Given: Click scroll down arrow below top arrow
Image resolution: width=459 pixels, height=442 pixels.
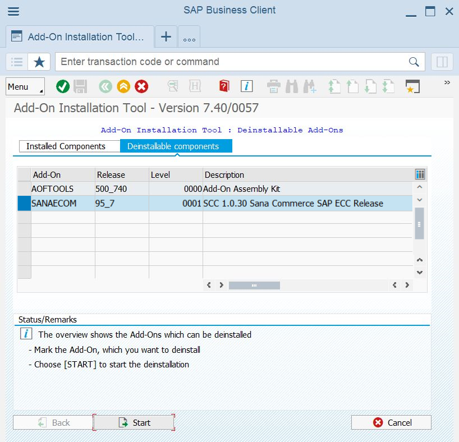Looking at the screenshot, I should (420, 200).
